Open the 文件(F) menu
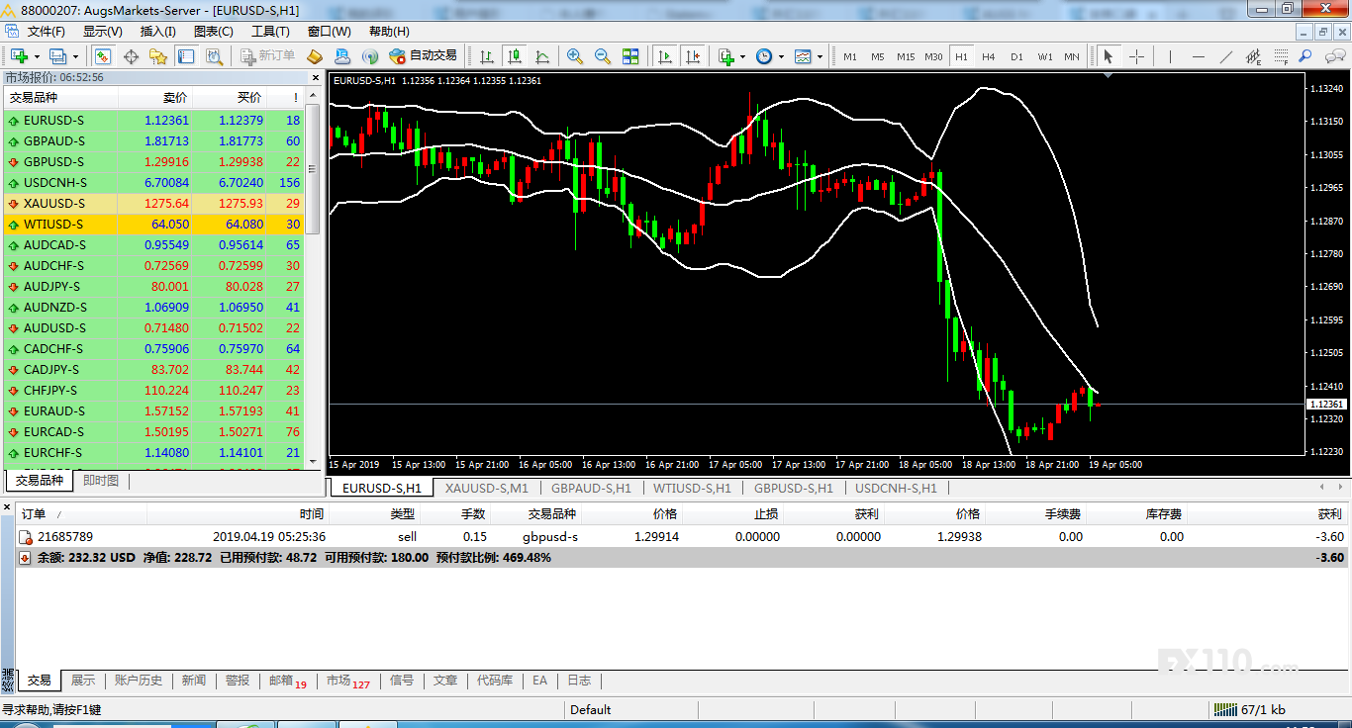The height and width of the screenshot is (728, 1352). 46,32
